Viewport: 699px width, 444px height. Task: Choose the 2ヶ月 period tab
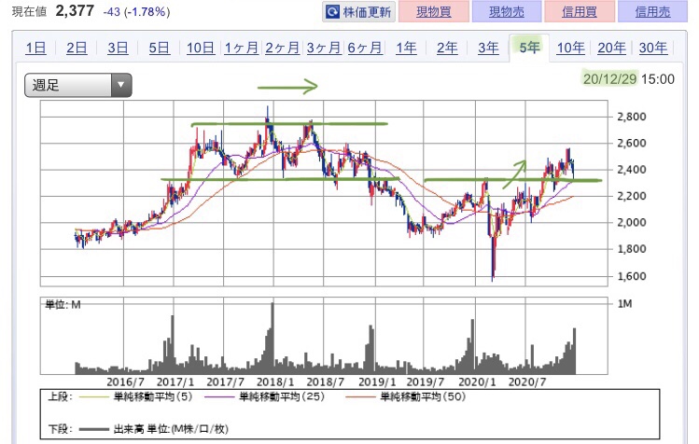(282, 48)
